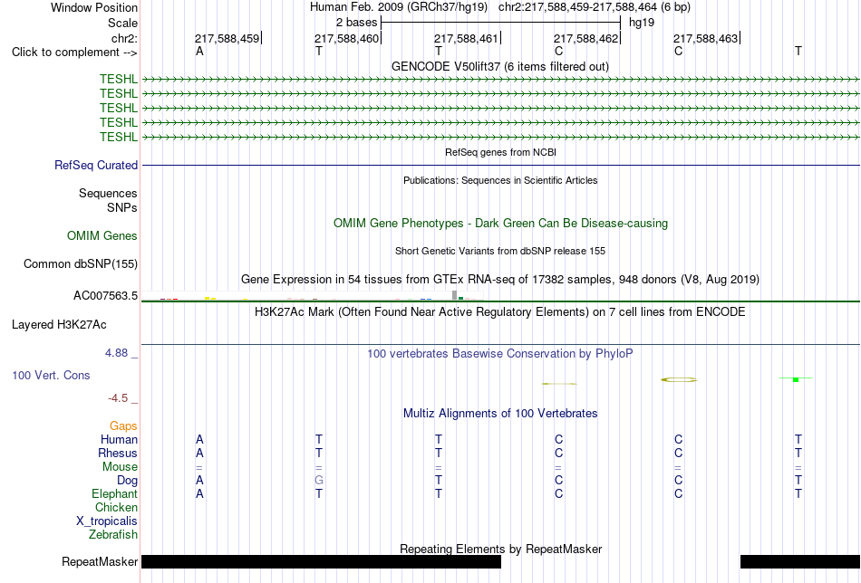Click the gray bar in GTEx expression chart
This screenshot has width=861, height=583.
point(454,295)
